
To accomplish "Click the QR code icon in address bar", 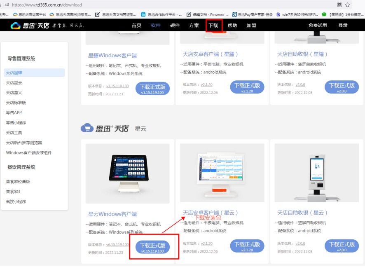I will click(x=339, y=5).
